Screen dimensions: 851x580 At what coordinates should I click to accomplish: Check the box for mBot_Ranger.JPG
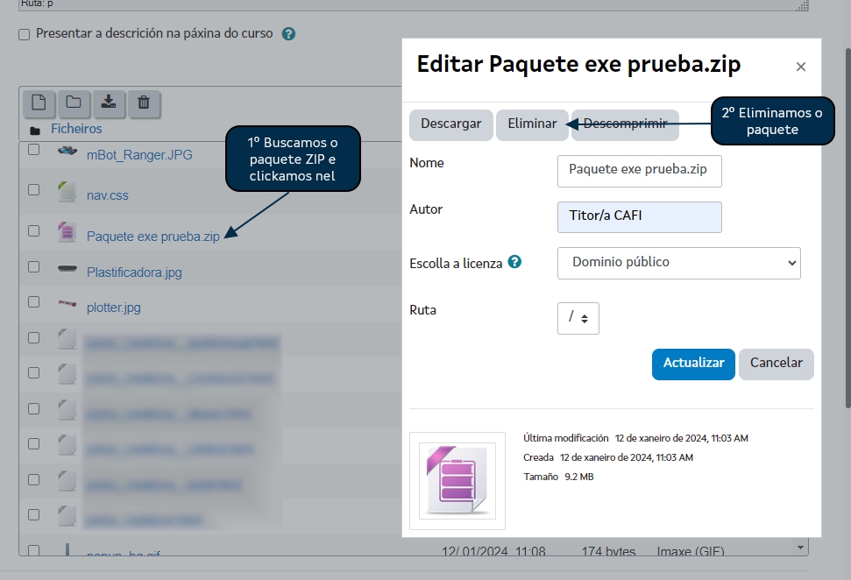[34, 150]
